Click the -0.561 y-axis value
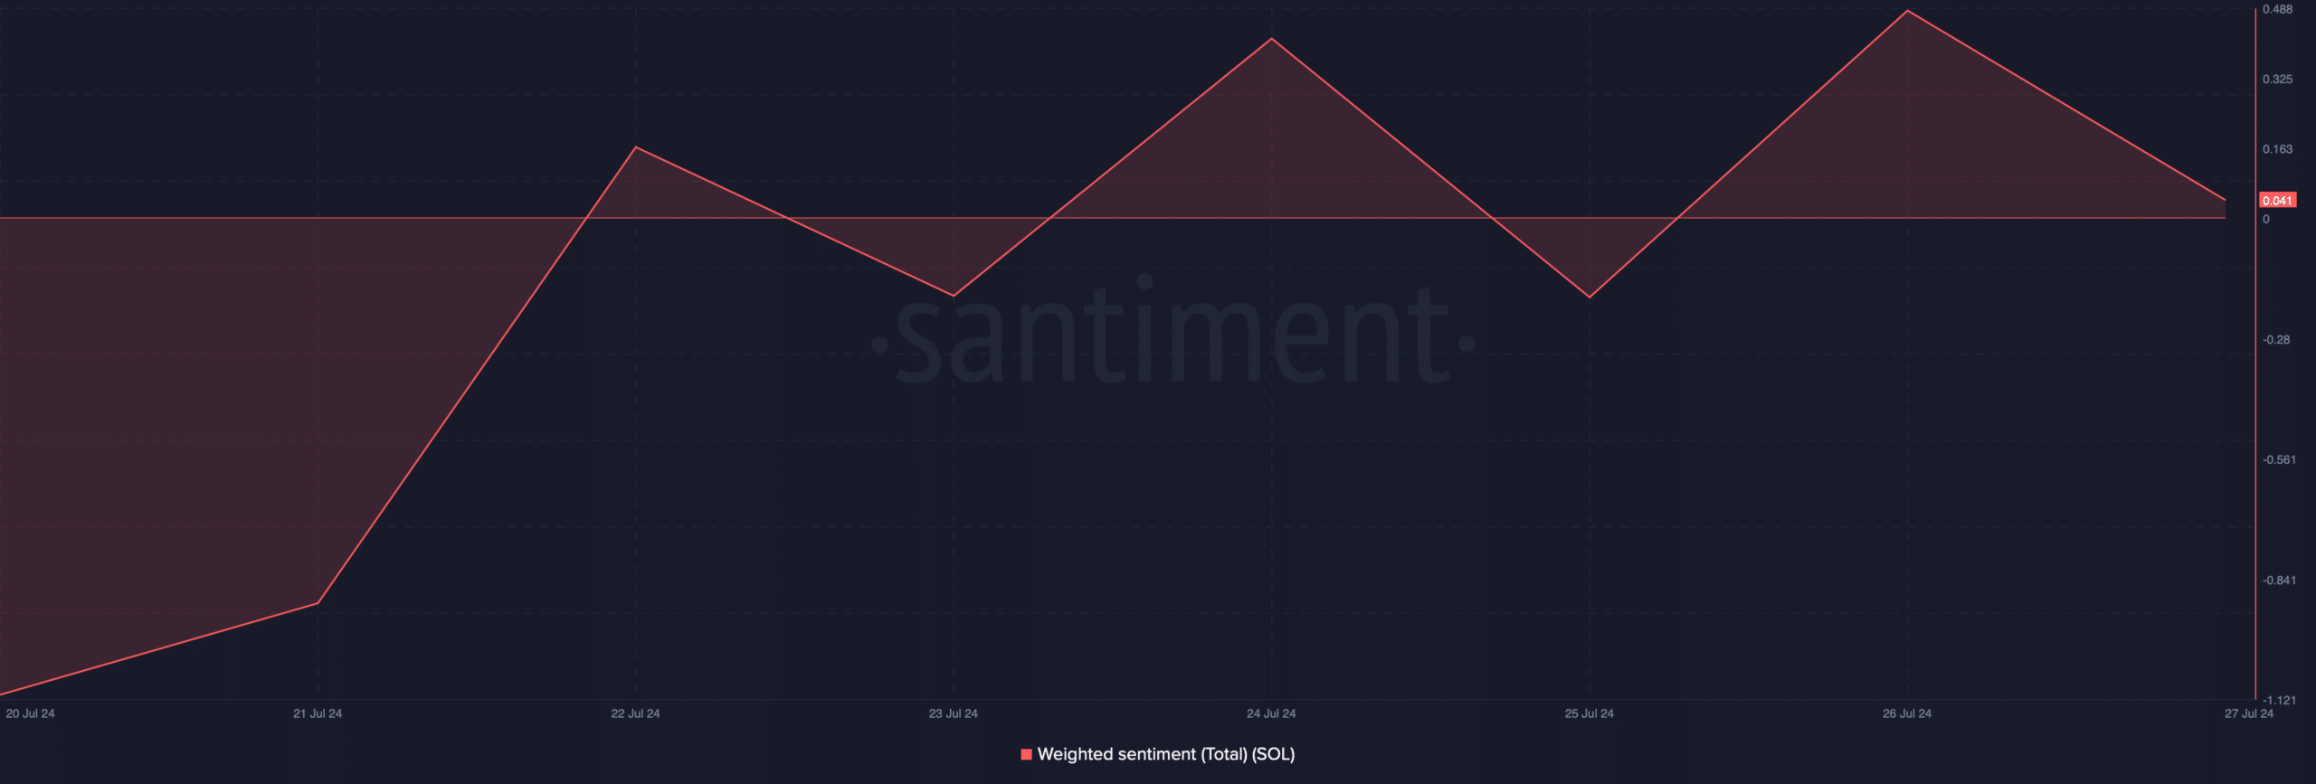 2279,460
